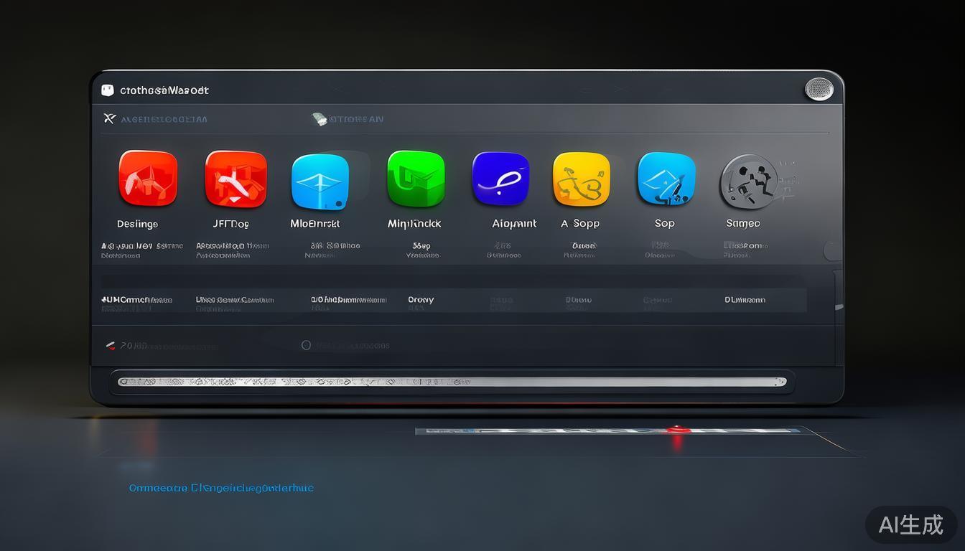Click the X icon in the left header tab
Image resolution: width=965 pixels, height=551 pixels.
(109, 118)
